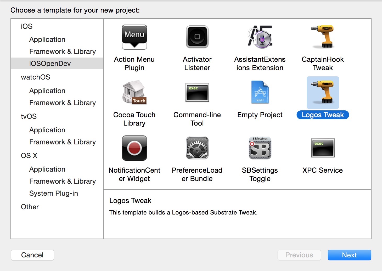Select the iOSOpenDev category

point(57,64)
